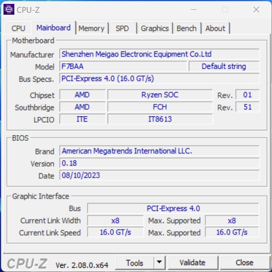Click the Southbridge Rev. value 51
272x272 pixels.
(x=247, y=107)
